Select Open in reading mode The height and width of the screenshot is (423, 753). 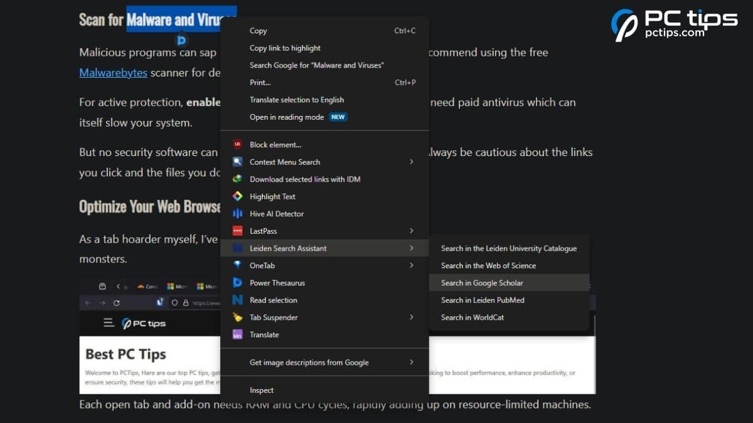click(x=286, y=117)
